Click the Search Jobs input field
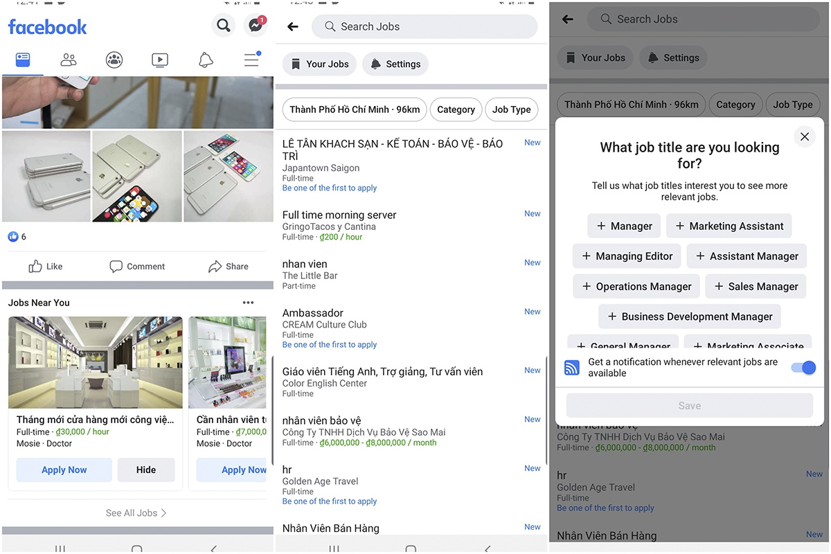831x554 pixels. coord(425,26)
